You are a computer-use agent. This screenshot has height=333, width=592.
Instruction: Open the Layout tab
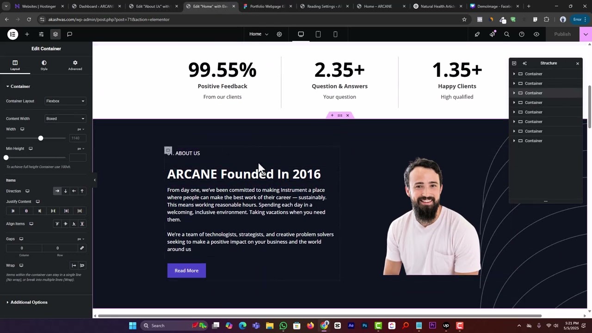pyautogui.click(x=15, y=65)
